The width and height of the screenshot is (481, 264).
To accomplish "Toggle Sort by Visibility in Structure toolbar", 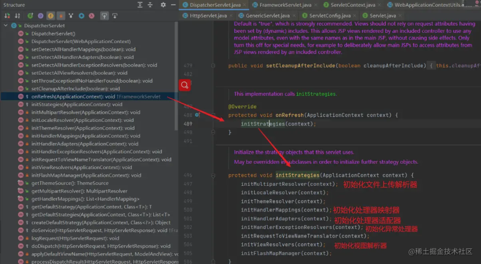I will tap(7, 16).
